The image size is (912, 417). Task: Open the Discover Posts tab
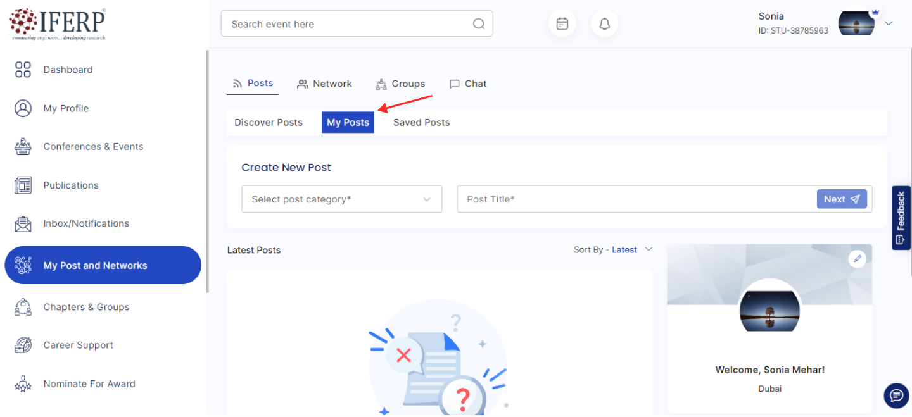click(x=269, y=123)
